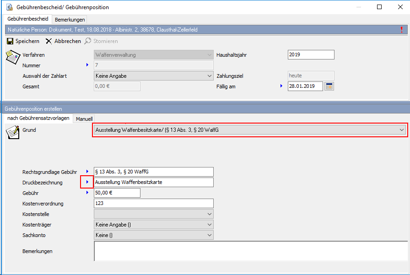Select the Manuell tab
The width and height of the screenshot is (410, 275).
84,119
